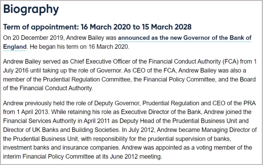
Task: Open the 'announced as the new Governor' link
Action: coord(185,38)
